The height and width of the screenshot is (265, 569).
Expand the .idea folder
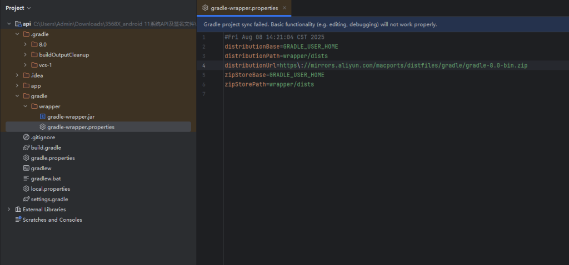pyautogui.click(x=17, y=75)
